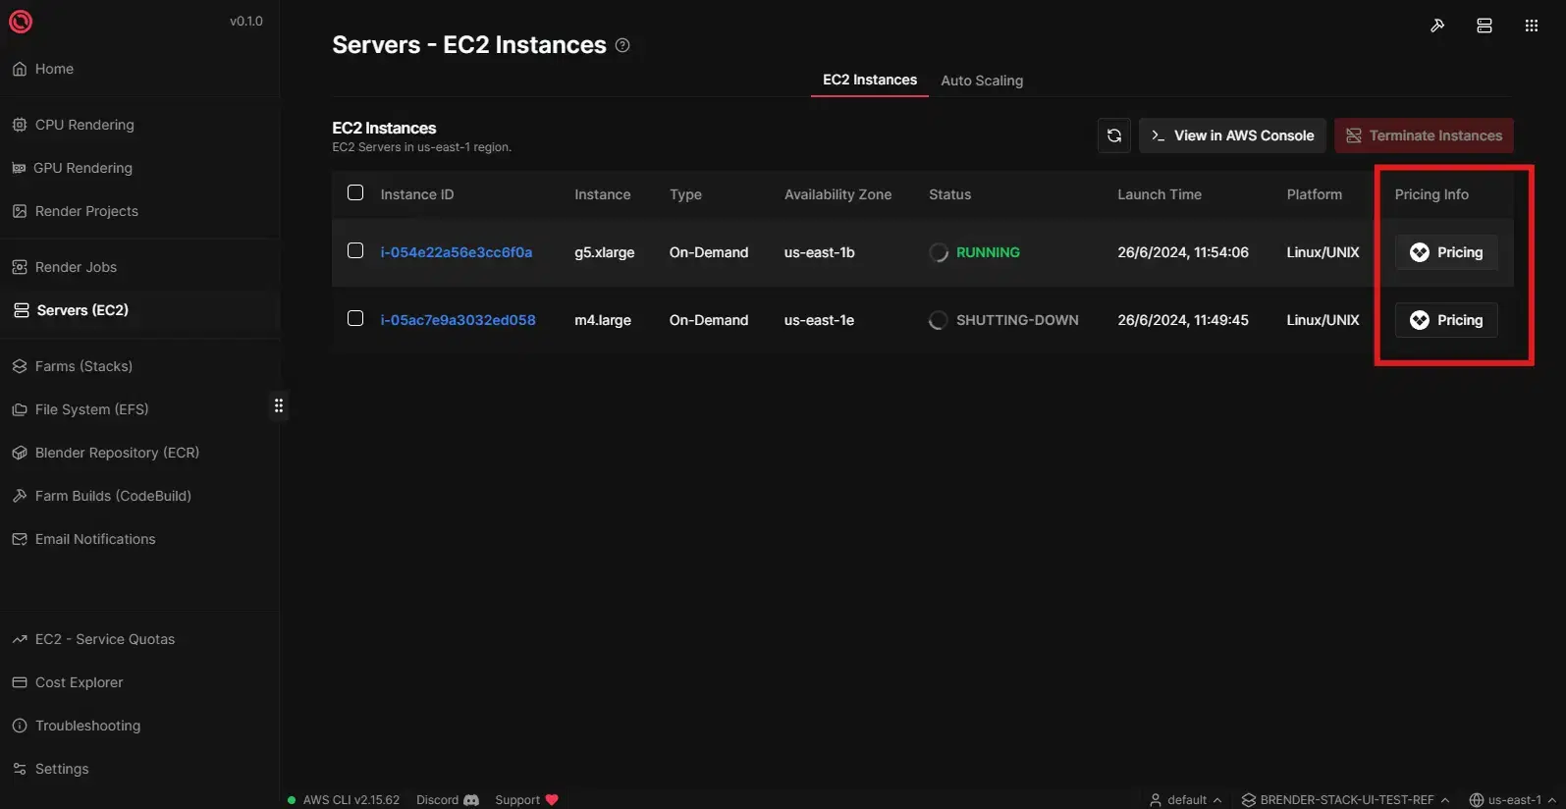Image resolution: width=1566 pixels, height=809 pixels.
Task: Open Pricing for m4.large instance
Action: 1446,320
